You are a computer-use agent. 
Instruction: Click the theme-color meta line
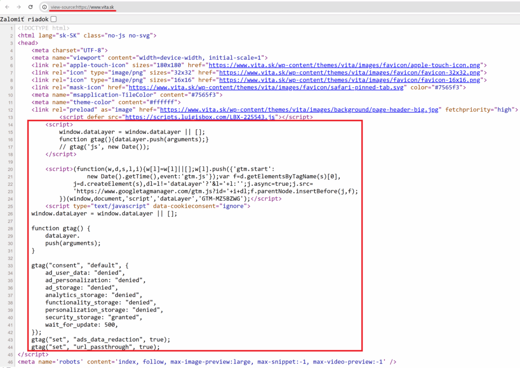point(106,102)
